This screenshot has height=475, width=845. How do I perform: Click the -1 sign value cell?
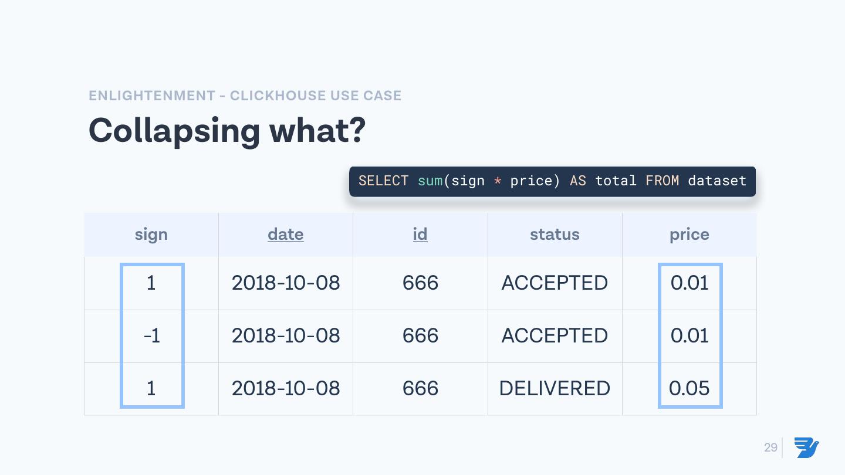[151, 335]
